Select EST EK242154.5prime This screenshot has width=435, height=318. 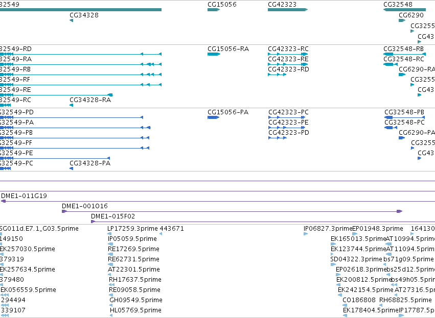(365, 290)
